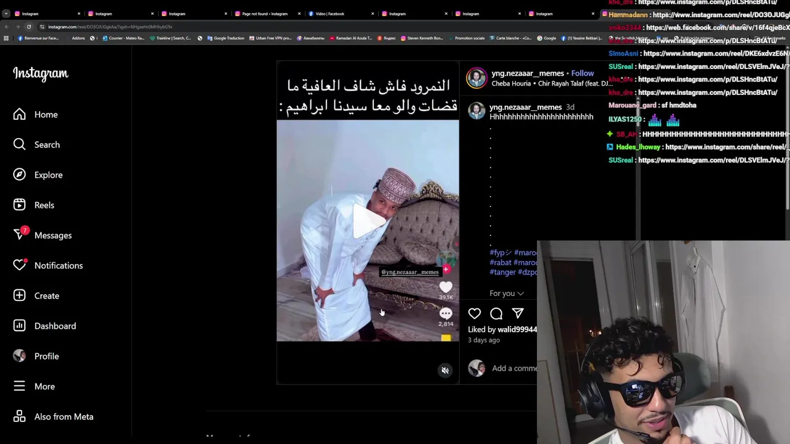Open the Trainline Search bookmark
Viewport: 790px width, 444px height.
(x=170, y=38)
